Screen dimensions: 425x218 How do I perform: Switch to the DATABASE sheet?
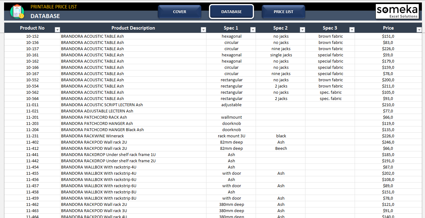pos(231,12)
